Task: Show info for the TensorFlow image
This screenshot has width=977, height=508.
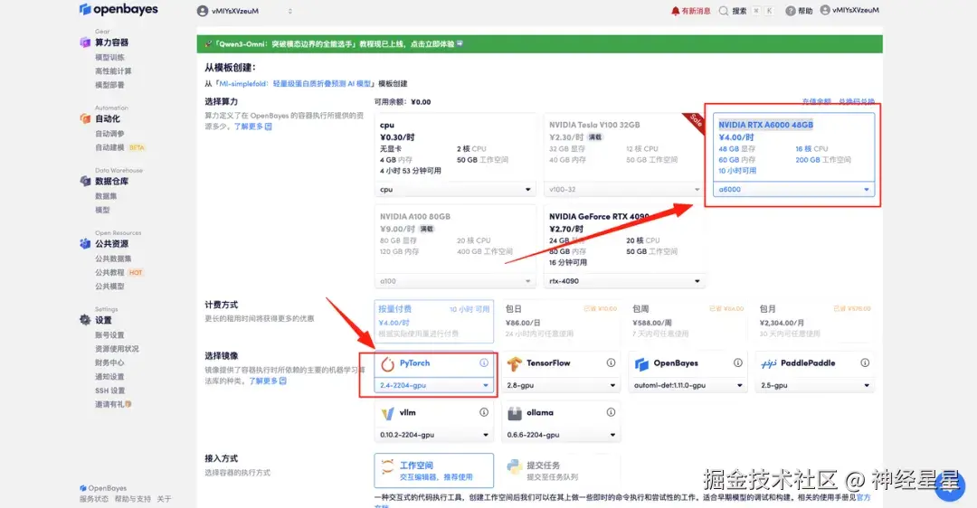Action: pyautogui.click(x=611, y=363)
